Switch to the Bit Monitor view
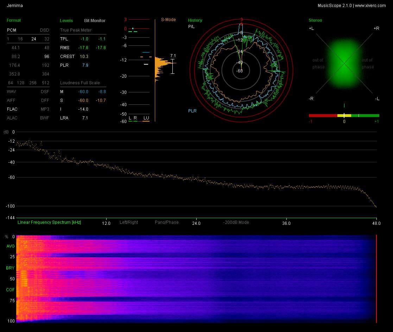This screenshot has width=393, height=332. tap(95, 21)
